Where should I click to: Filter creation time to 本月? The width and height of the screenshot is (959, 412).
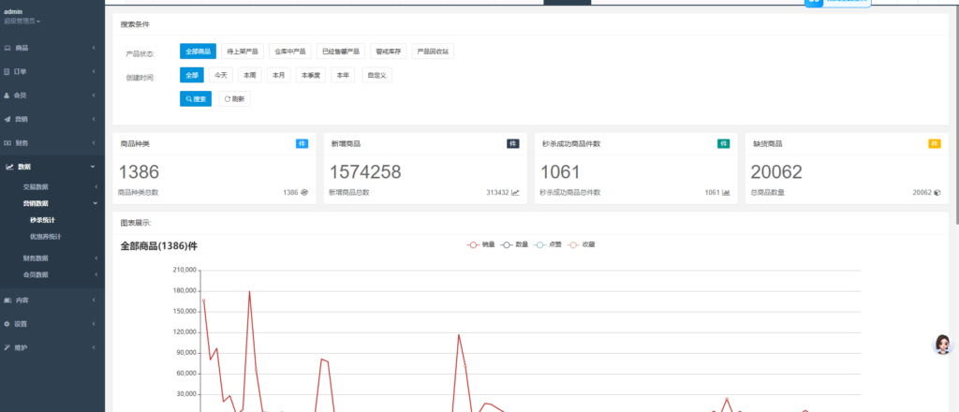[279, 75]
